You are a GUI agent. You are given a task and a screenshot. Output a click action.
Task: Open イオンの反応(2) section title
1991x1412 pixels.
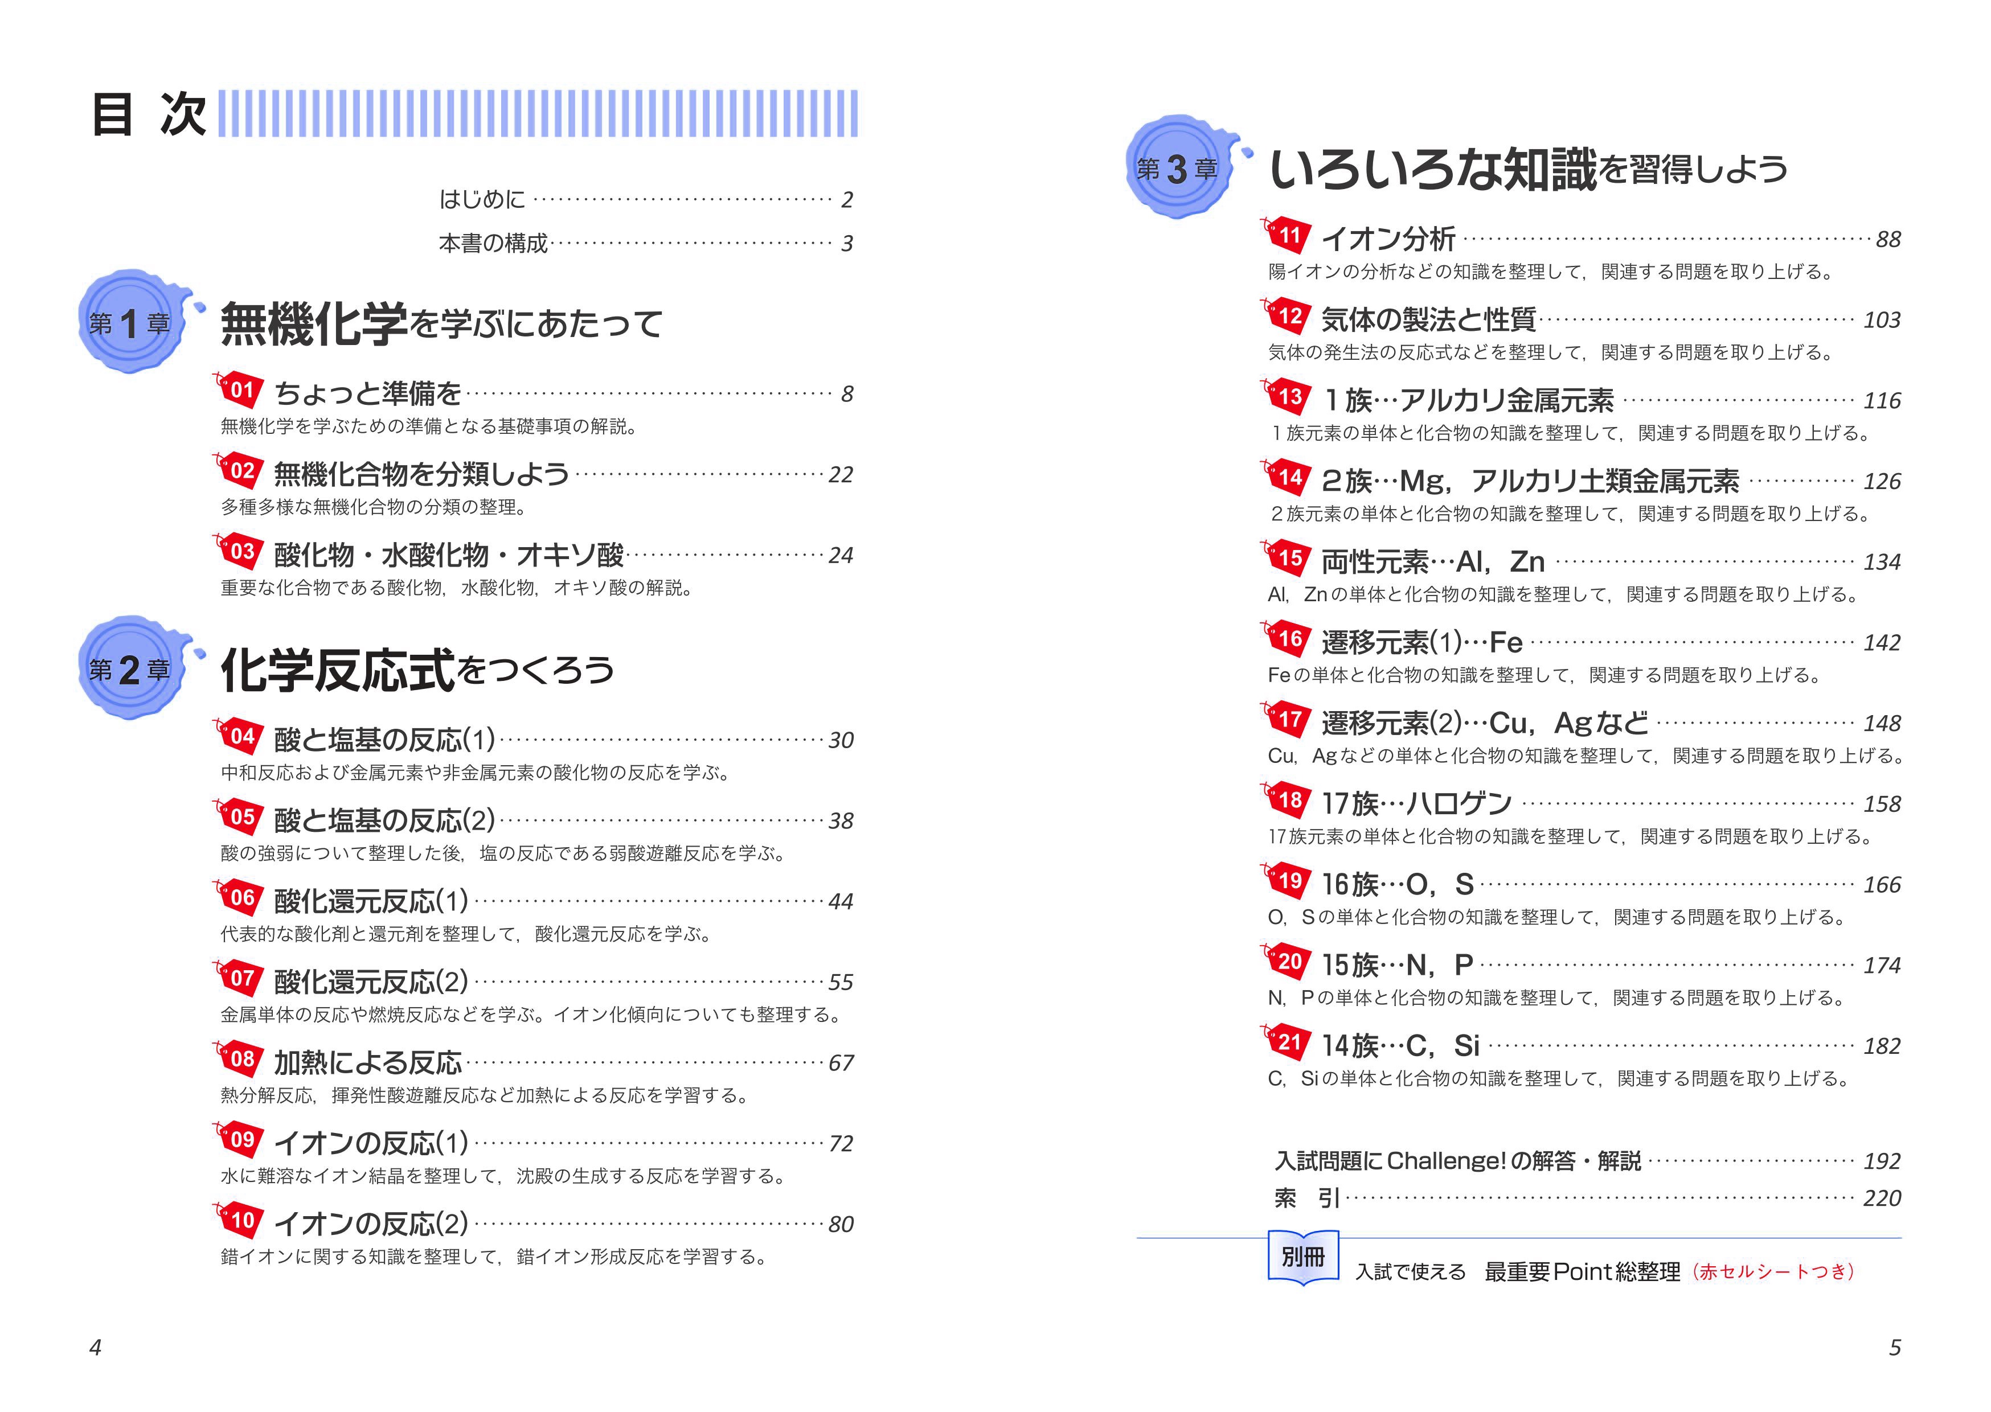[x=371, y=1224]
